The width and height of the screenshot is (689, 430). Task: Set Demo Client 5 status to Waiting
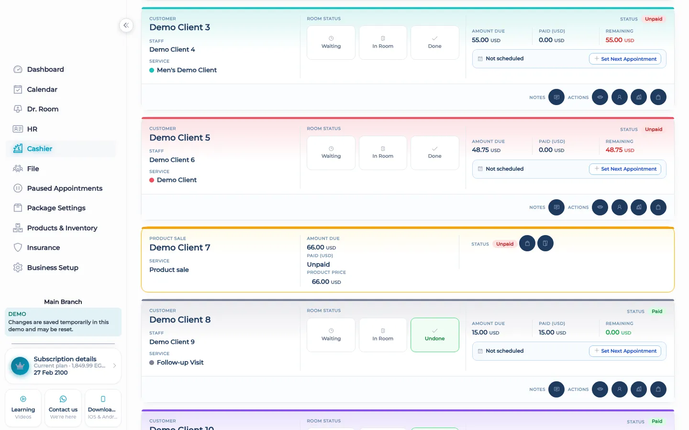pyautogui.click(x=331, y=153)
